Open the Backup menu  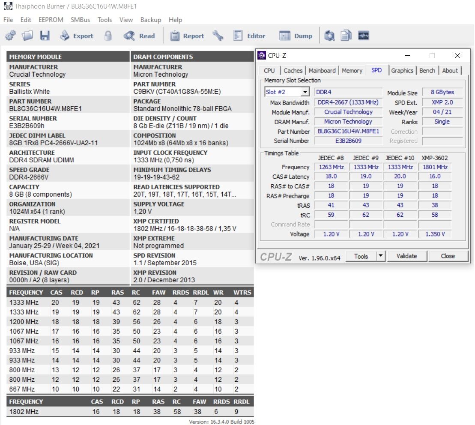click(151, 20)
